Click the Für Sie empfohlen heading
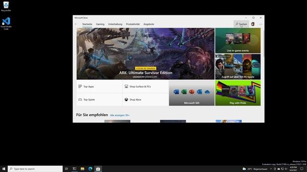 92,115
